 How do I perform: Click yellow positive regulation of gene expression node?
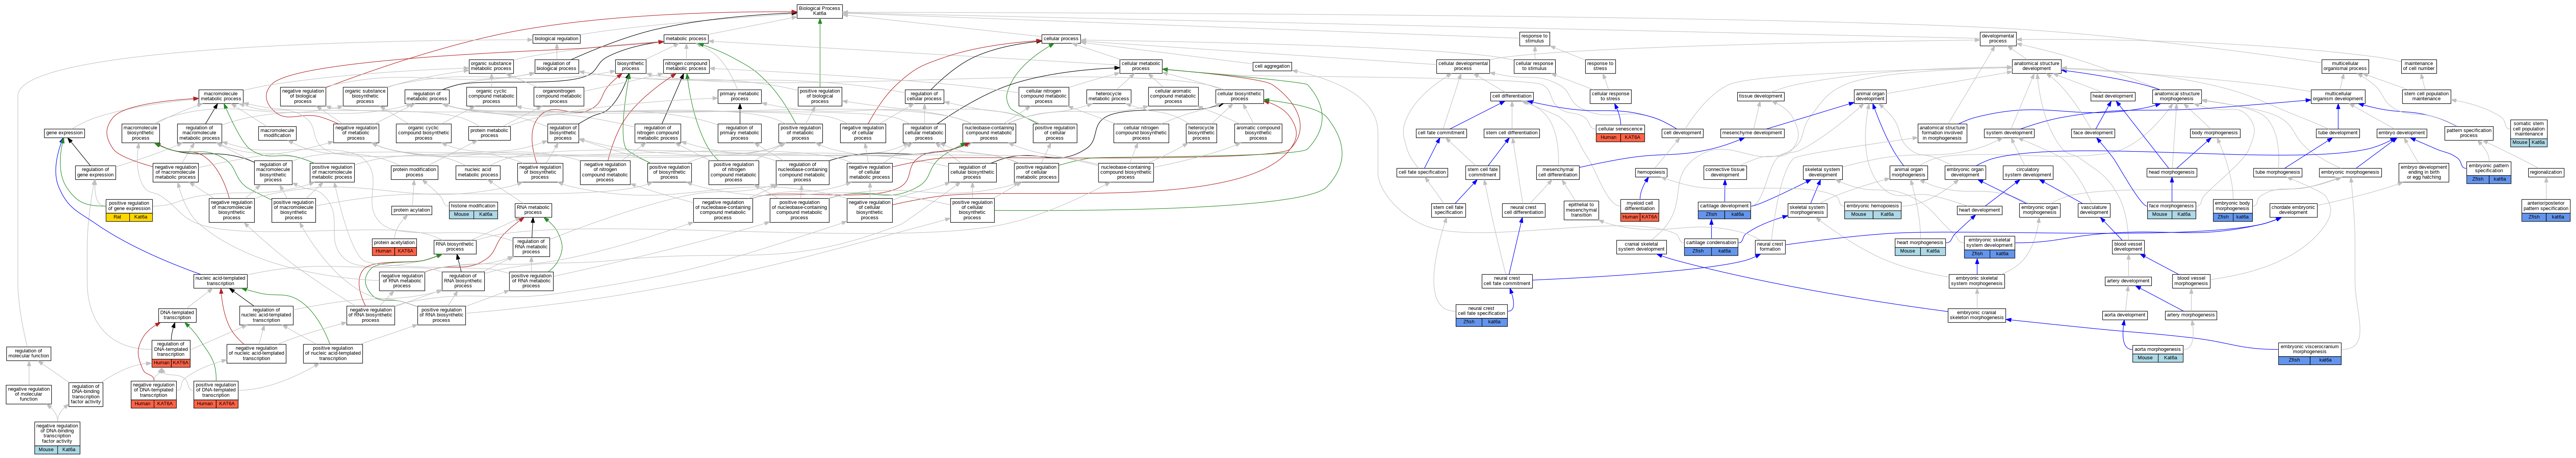pyautogui.click(x=129, y=210)
